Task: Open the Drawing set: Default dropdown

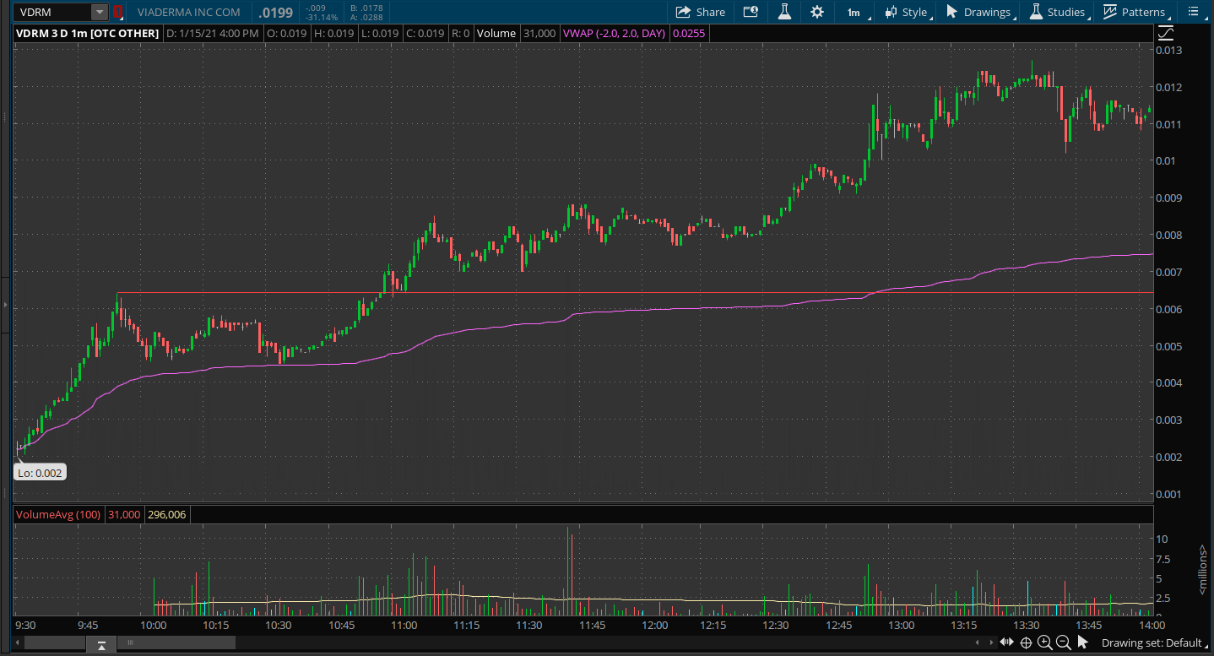Action: pos(1152,643)
